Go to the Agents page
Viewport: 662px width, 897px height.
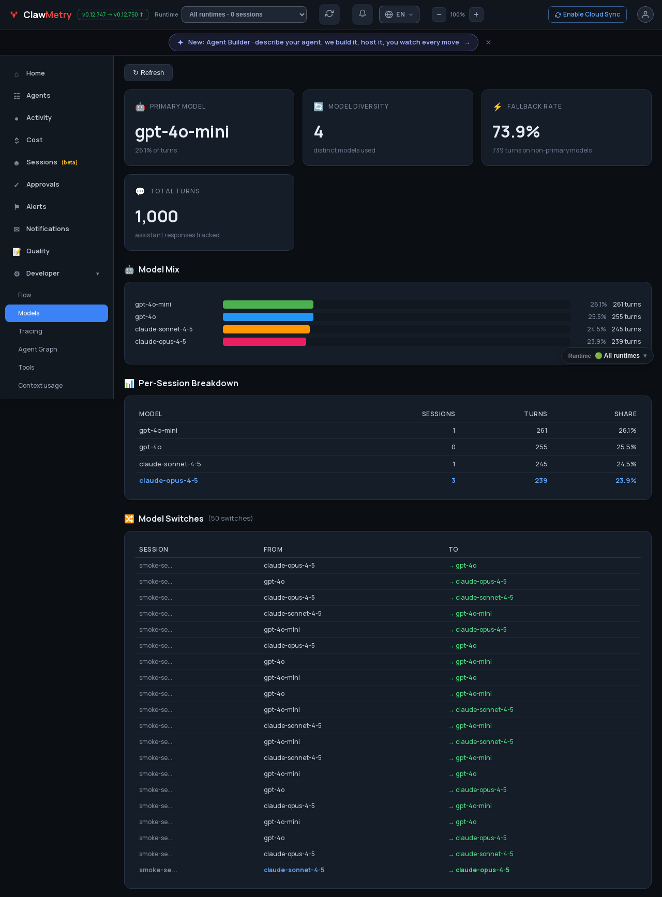pyautogui.click(x=57, y=96)
